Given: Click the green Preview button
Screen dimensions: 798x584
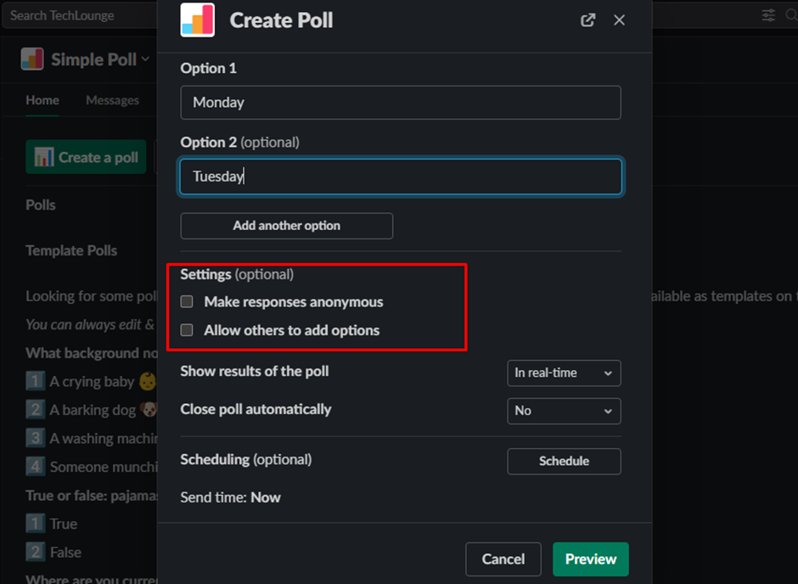Looking at the screenshot, I should (x=591, y=559).
